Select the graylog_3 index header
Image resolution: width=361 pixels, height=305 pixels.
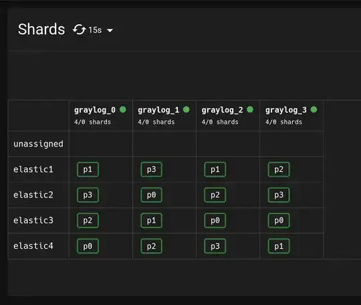tap(286, 110)
